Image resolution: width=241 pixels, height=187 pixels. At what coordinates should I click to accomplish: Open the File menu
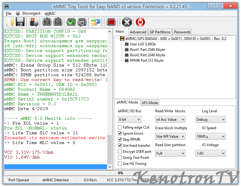tap(8, 14)
